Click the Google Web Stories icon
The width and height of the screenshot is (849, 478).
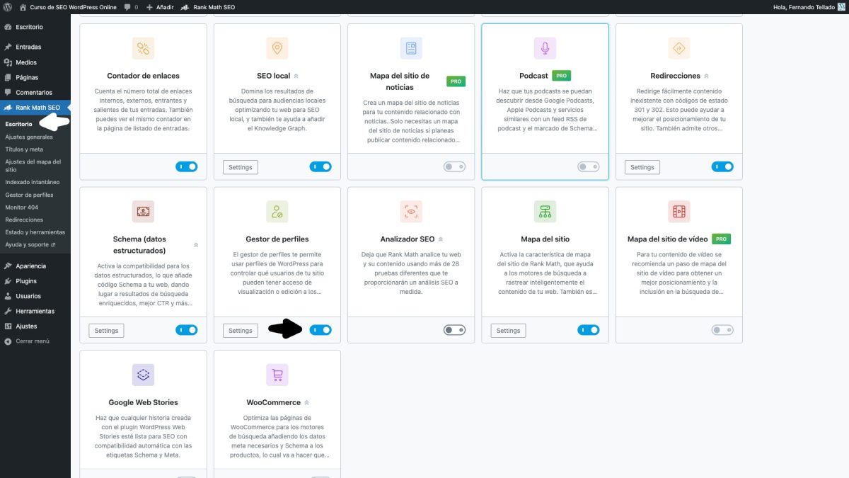(143, 375)
